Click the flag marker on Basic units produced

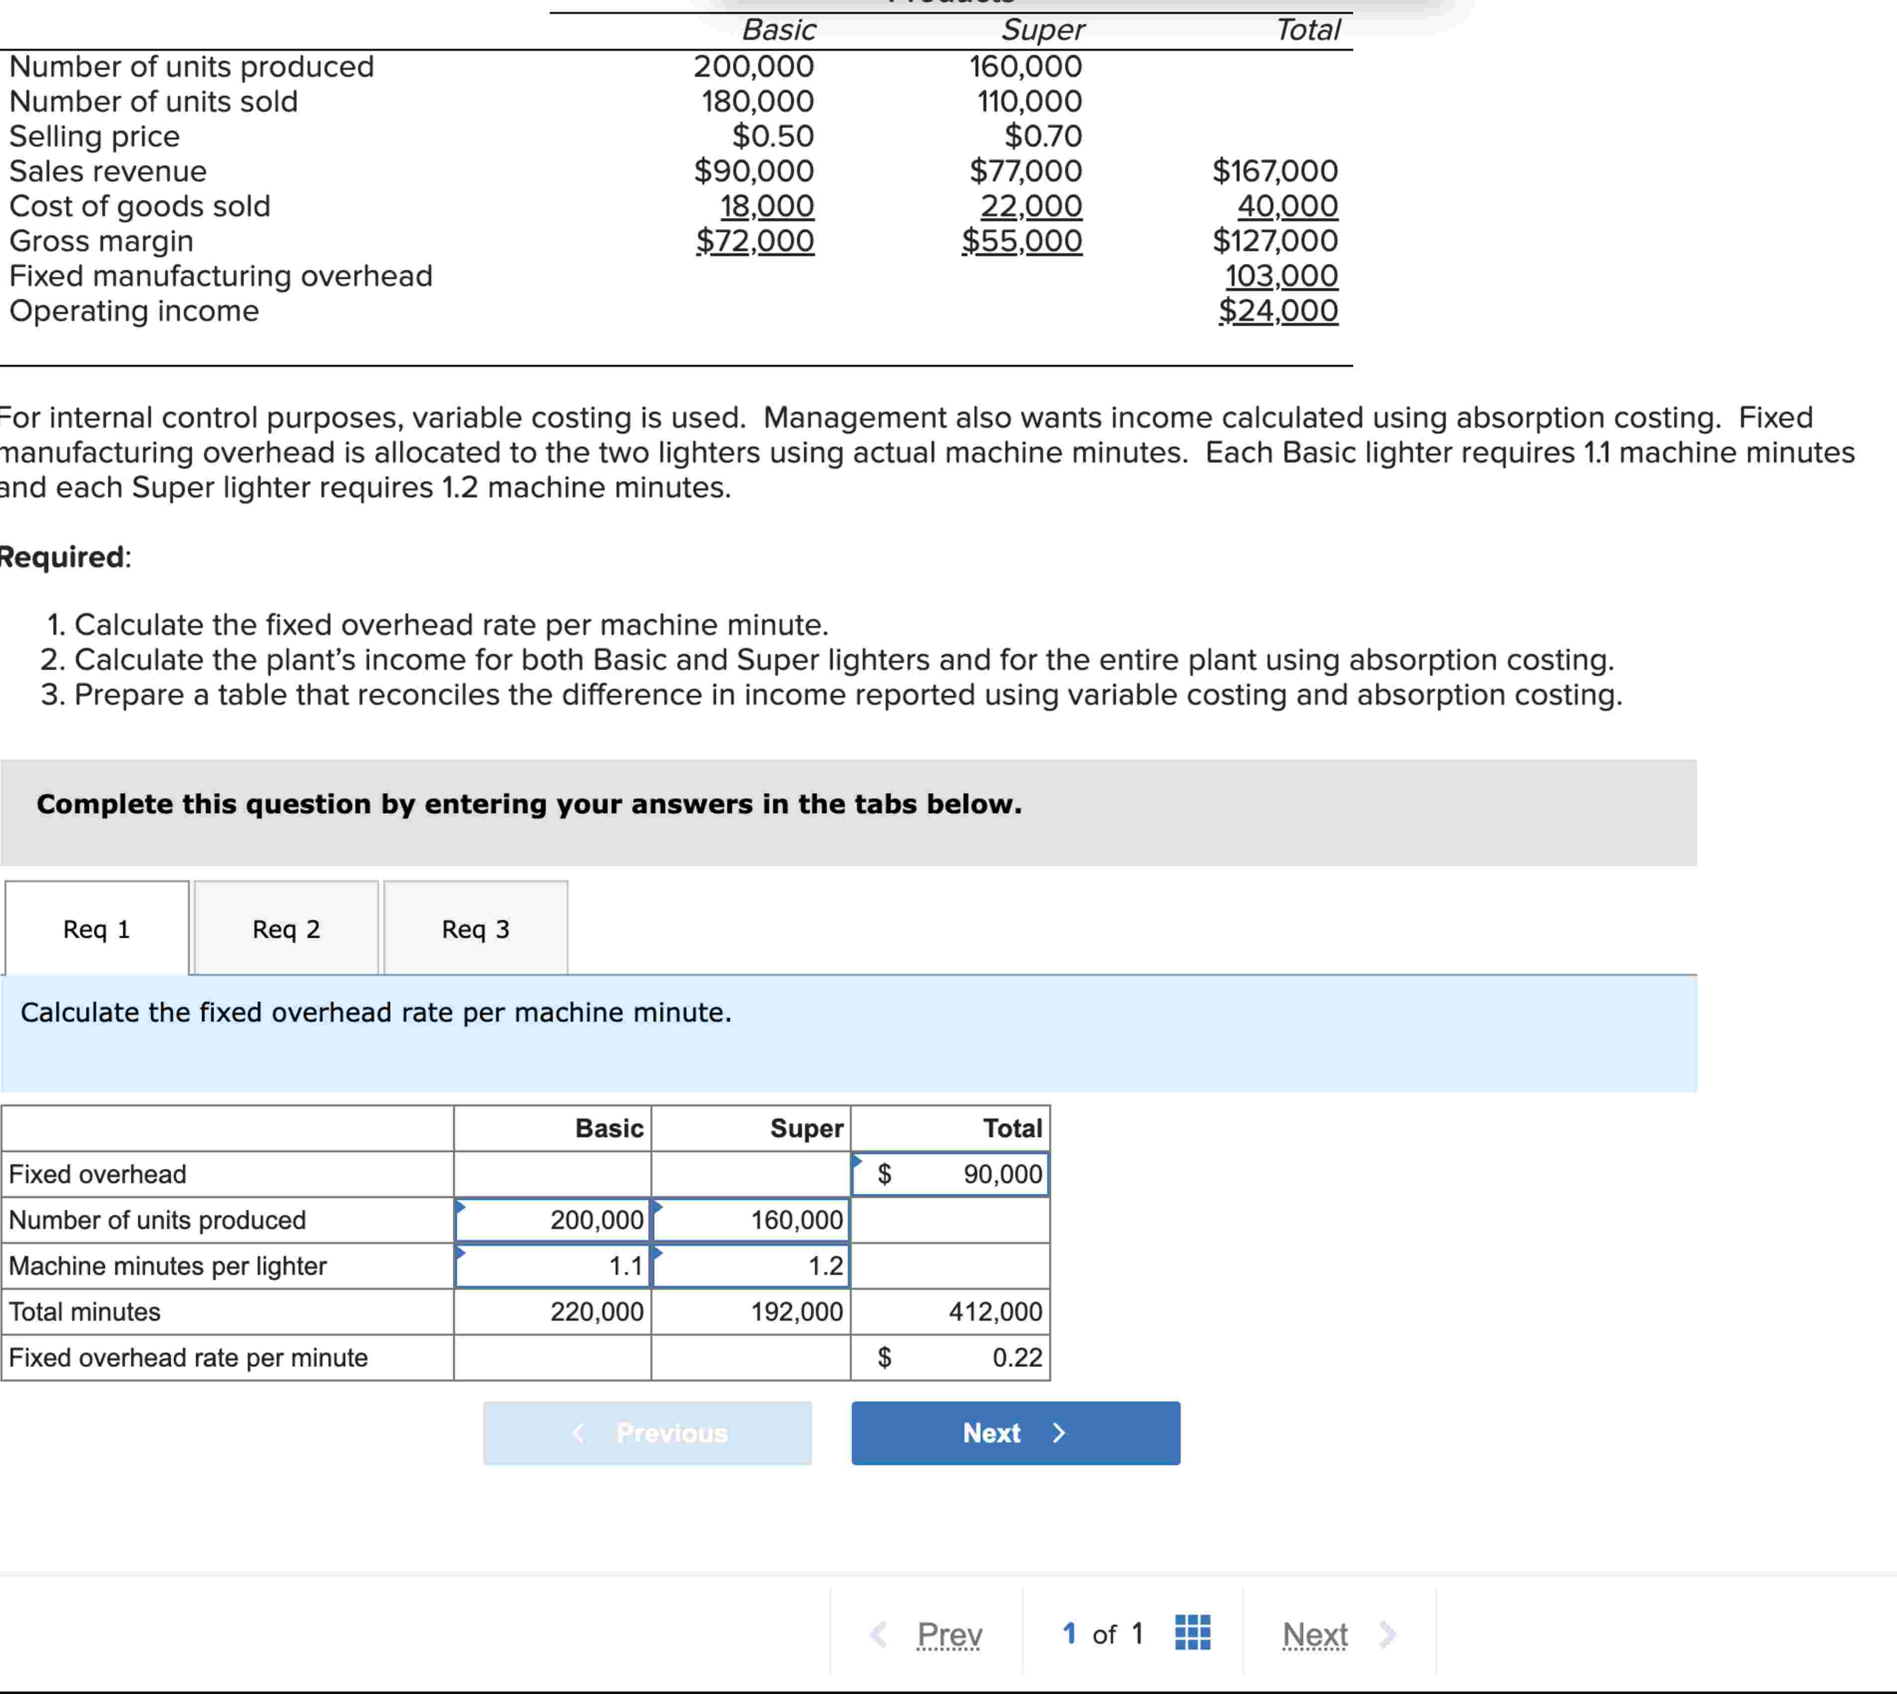461,1206
